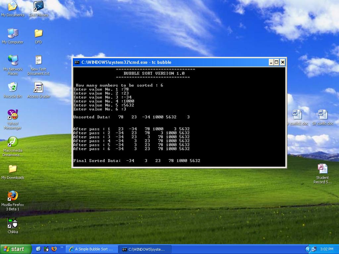Open the Start menu
Screen dimensions: 339x254
[16, 249]
